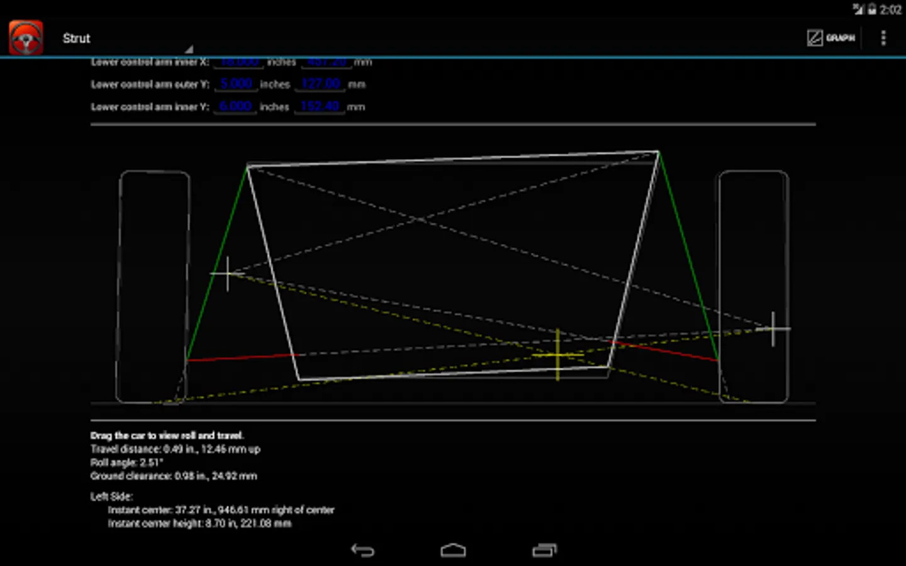Tap the left red lower control arm
906x566 pixels.
[243, 357]
